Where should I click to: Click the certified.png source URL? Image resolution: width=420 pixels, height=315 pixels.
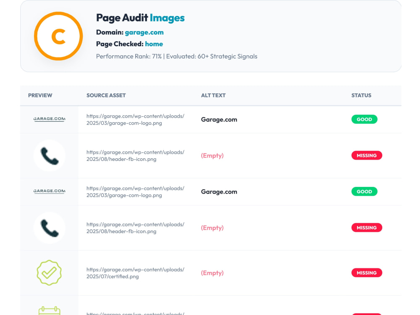point(135,273)
